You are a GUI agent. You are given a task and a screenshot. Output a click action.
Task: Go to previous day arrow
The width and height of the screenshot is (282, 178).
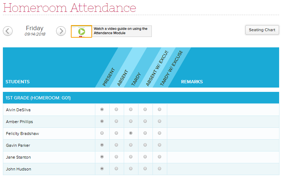click(8, 31)
